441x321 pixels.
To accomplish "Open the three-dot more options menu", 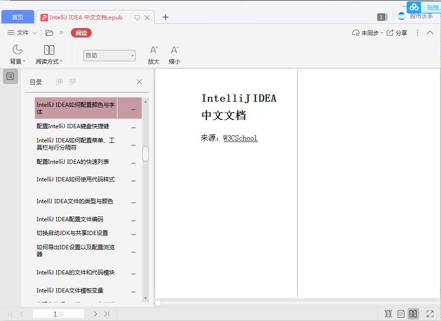I will coord(418,33).
